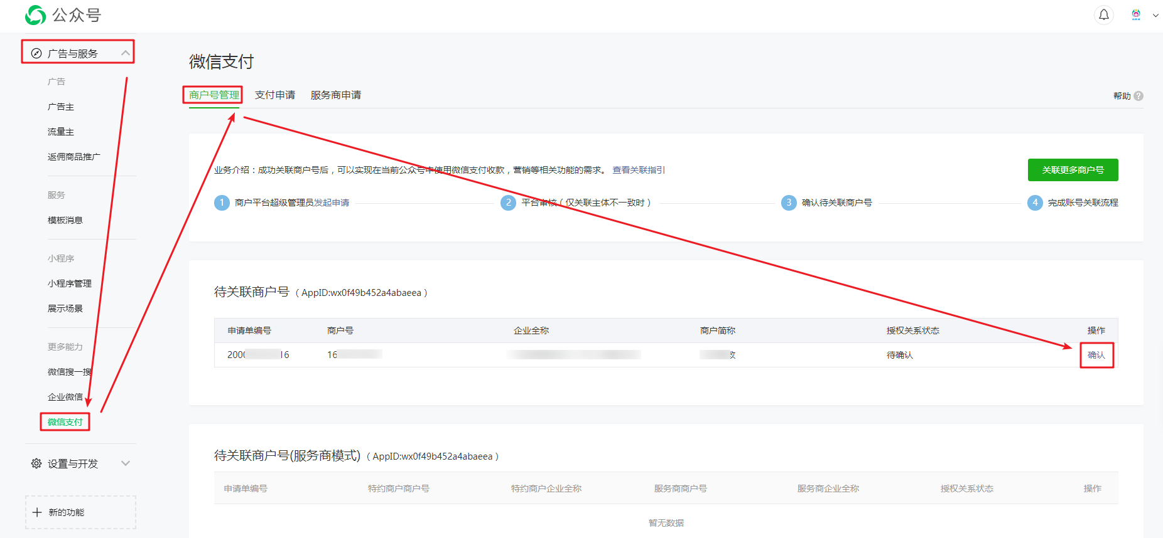Open the account avatar menu
Image resolution: width=1163 pixels, height=538 pixels.
1136,14
